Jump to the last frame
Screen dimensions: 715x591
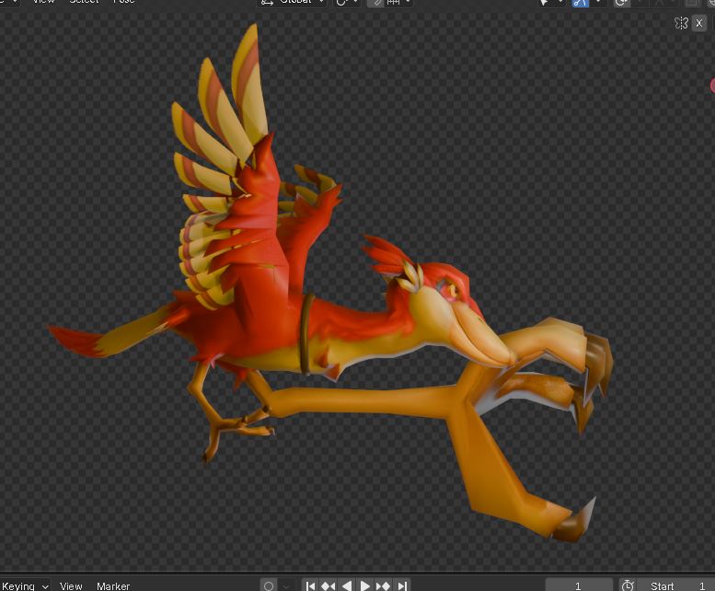click(402, 585)
